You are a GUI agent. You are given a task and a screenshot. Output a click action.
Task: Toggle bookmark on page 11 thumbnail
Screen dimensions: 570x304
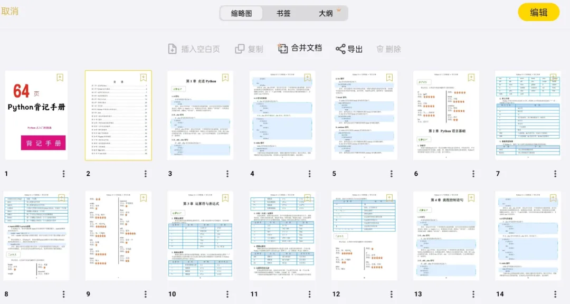(308, 198)
